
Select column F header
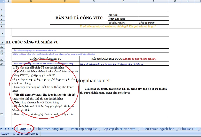click(153, 2)
